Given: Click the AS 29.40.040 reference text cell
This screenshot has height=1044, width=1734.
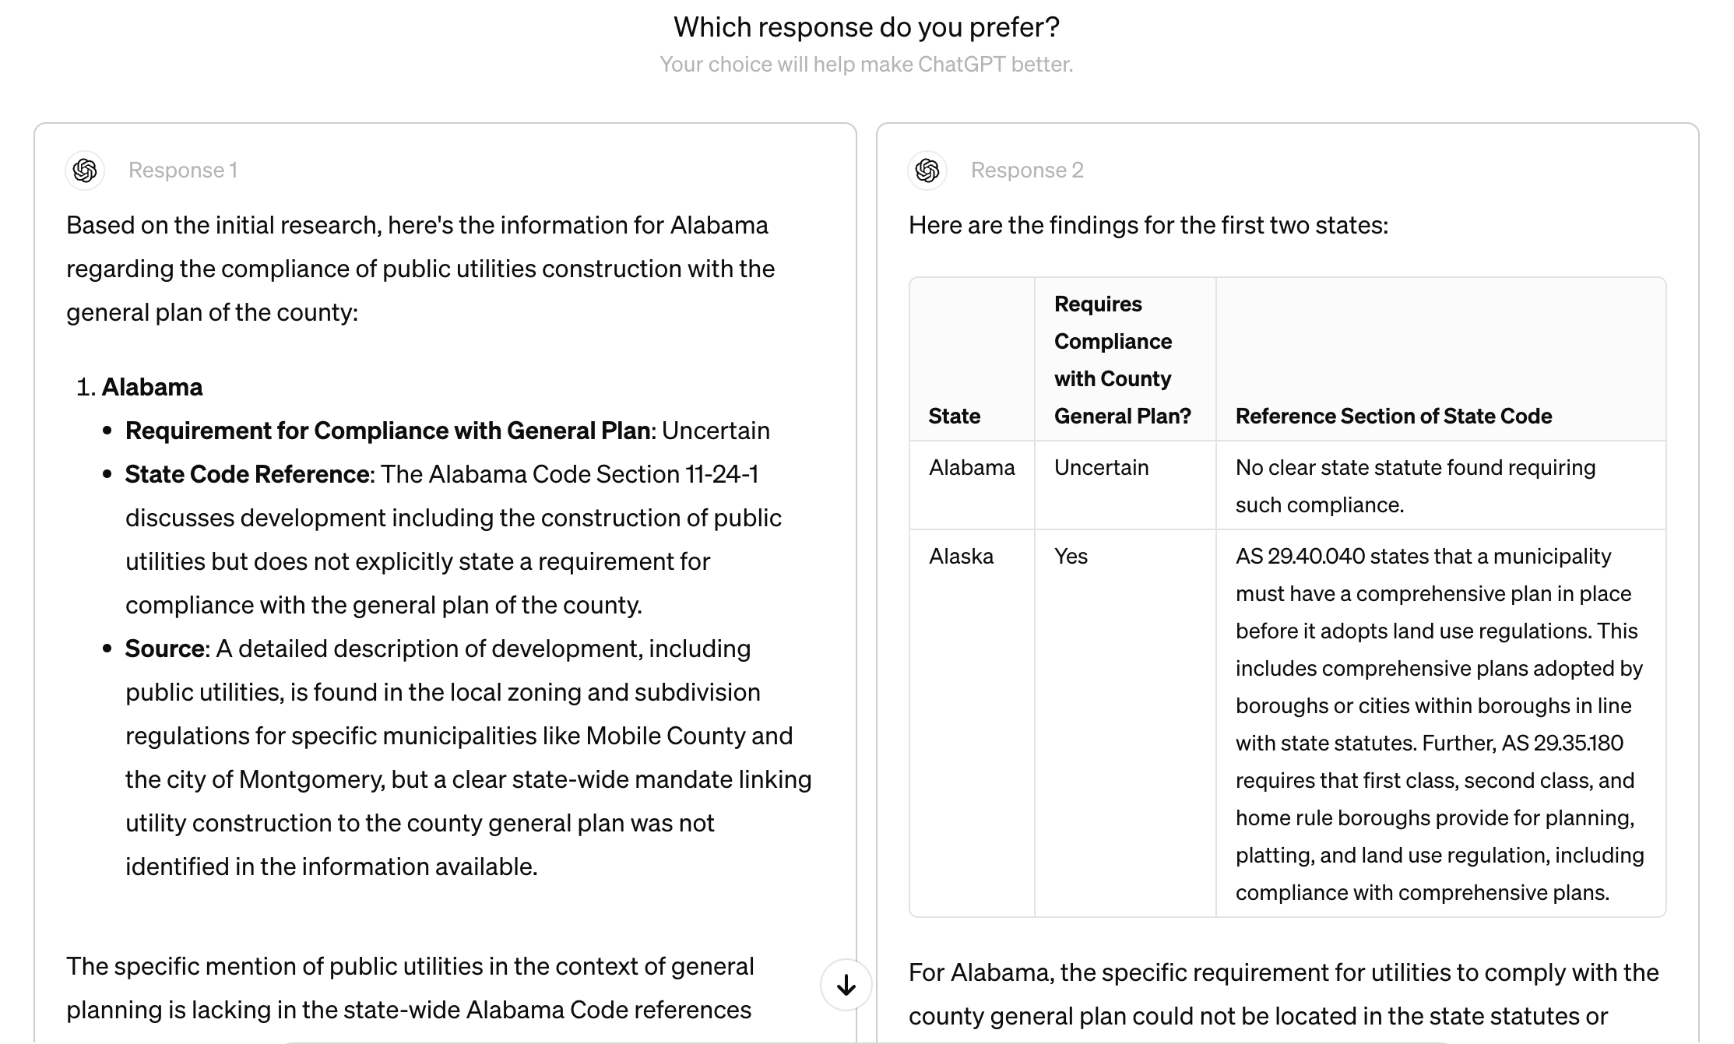Looking at the screenshot, I should [x=1439, y=724].
